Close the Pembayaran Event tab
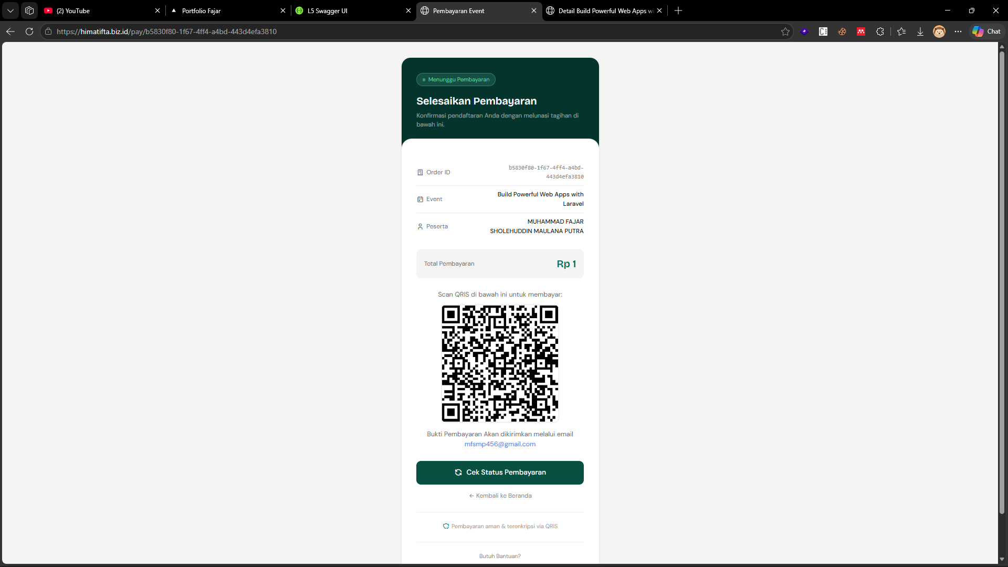This screenshot has height=567, width=1008. coord(534,10)
